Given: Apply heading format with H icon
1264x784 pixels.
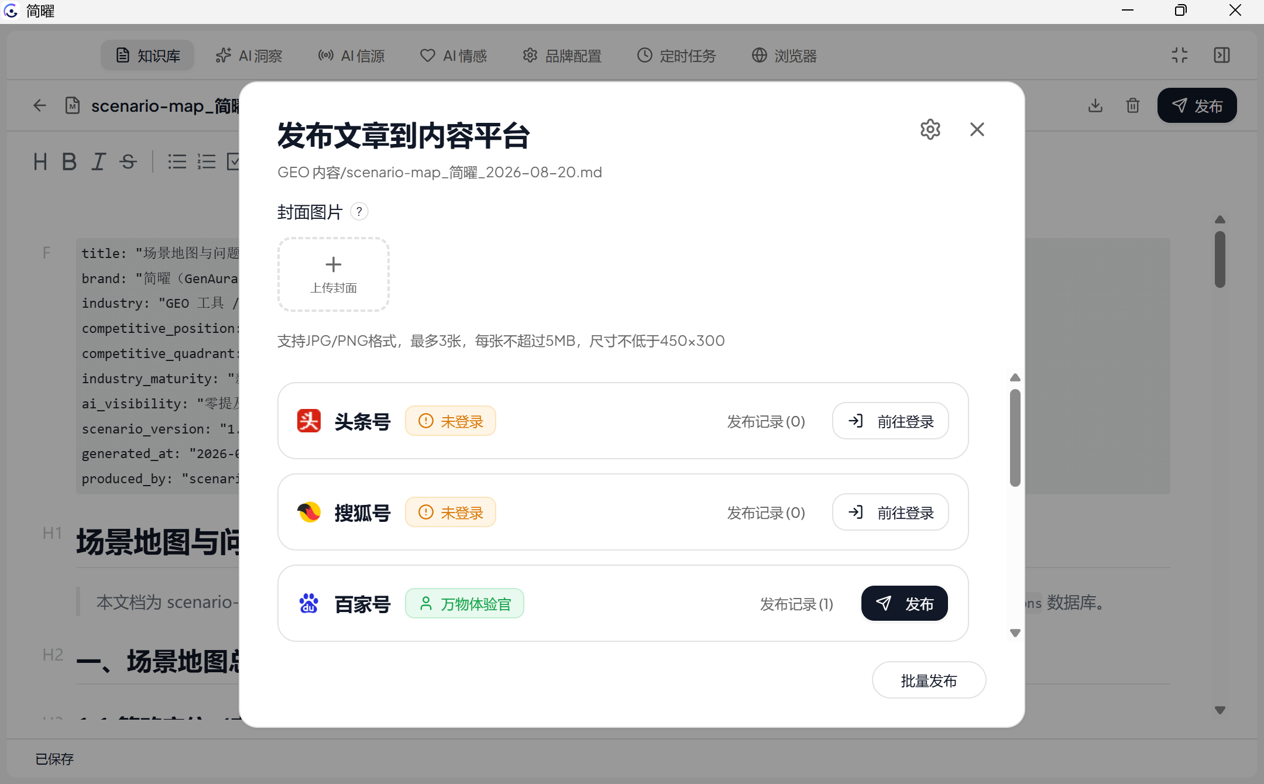Looking at the screenshot, I should tap(40, 161).
